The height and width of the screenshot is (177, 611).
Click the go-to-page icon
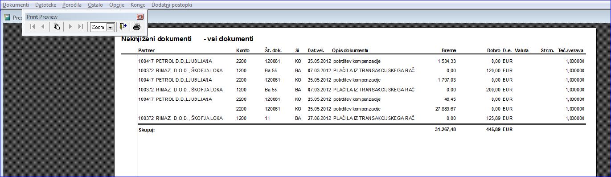(x=57, y=27)
